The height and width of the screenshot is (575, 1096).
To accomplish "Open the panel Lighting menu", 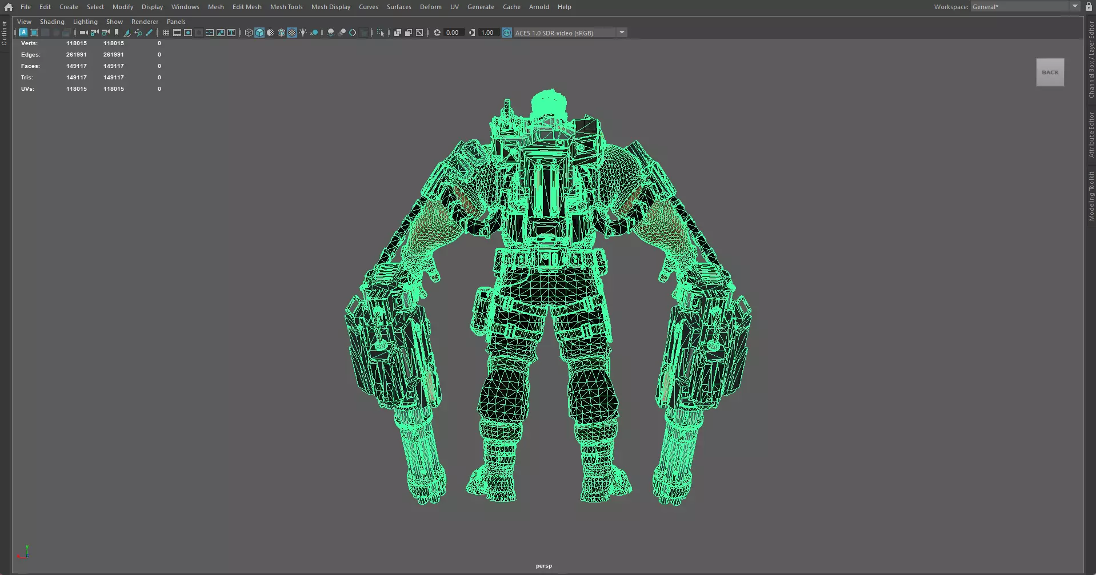I will click(85, 22).
